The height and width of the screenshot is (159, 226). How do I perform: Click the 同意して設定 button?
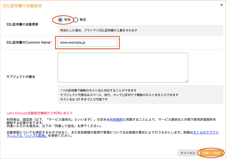[211, 153]
